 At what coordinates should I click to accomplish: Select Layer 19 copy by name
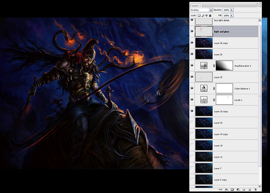(221, 134)
